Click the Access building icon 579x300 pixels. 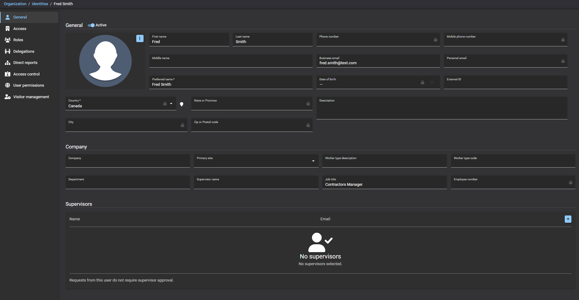coord(8,28)
